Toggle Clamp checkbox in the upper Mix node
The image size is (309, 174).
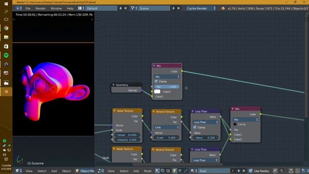[x=156, y=81]
